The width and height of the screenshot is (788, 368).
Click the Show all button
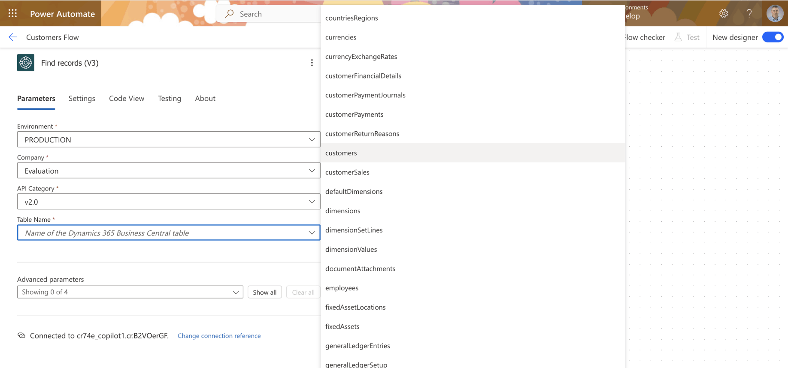tap(264, 292)
